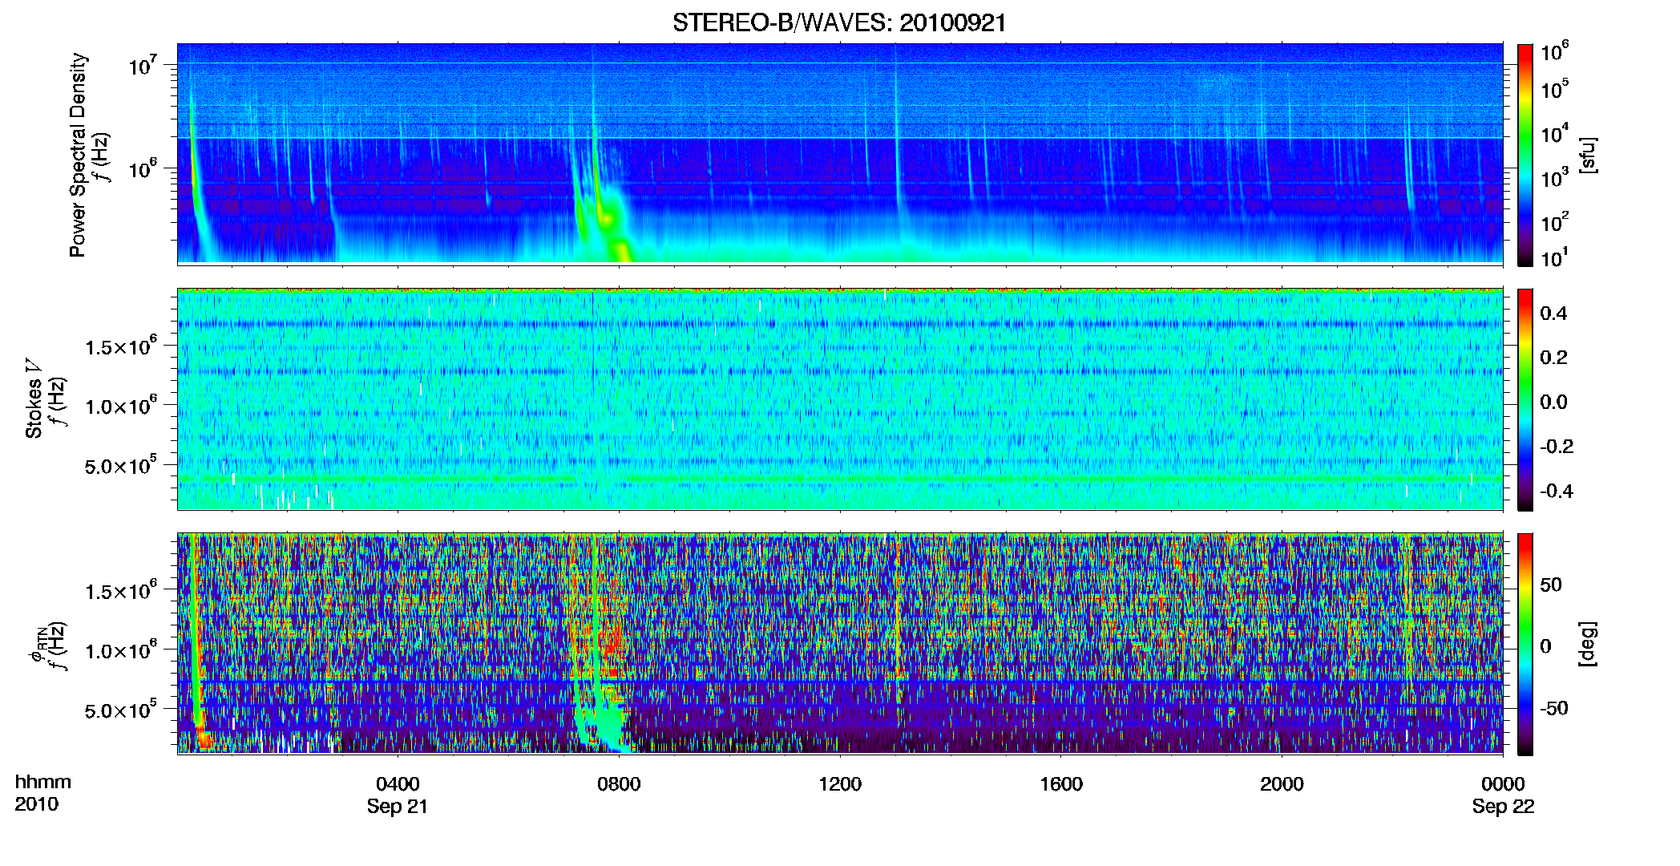Click the -0.2 value on Stokes color bar

tap(1557, 447)
